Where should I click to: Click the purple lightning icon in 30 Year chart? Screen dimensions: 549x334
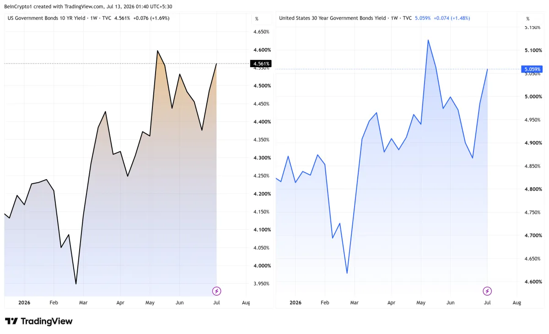pyautogui.click(x=488, y=291)
